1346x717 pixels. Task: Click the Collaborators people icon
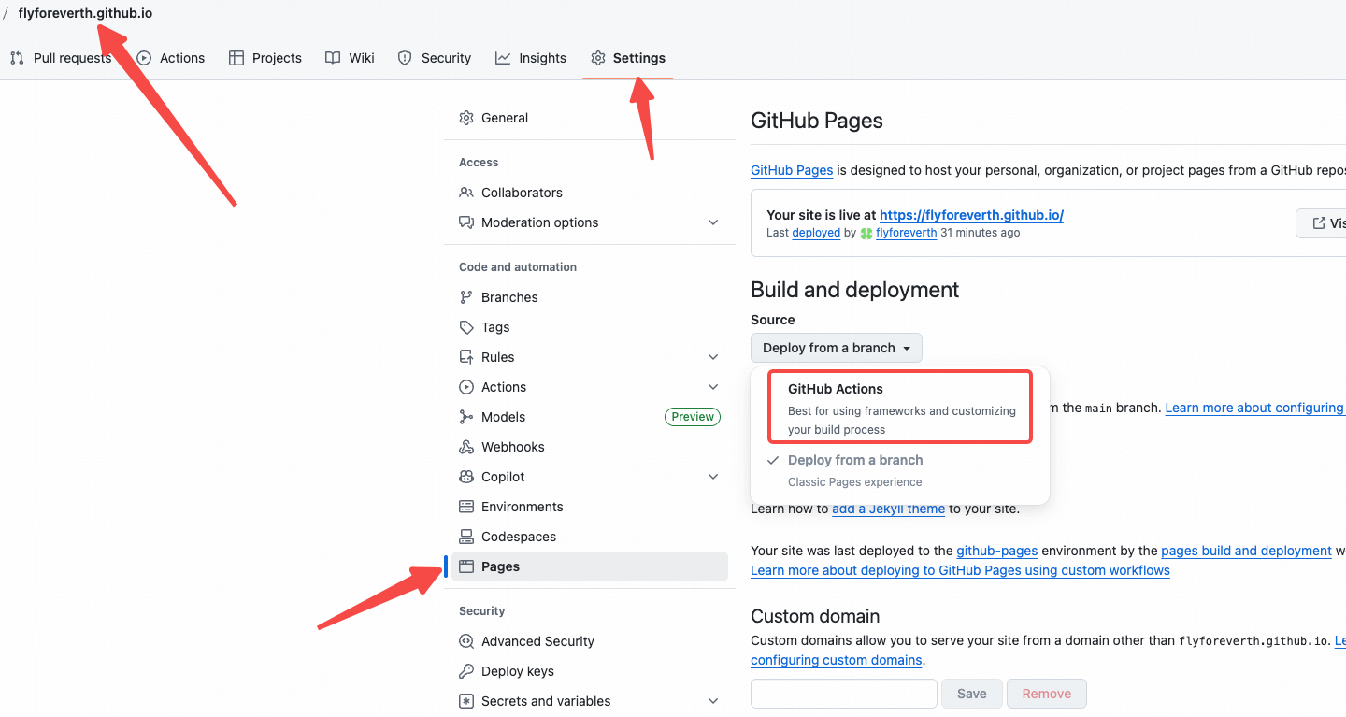[x=466, y=193]
